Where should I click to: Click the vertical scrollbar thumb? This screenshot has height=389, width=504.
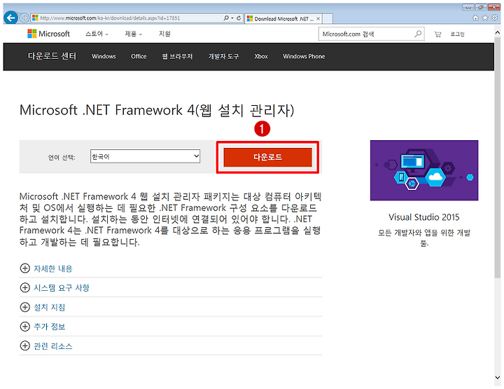click(498, 158)
